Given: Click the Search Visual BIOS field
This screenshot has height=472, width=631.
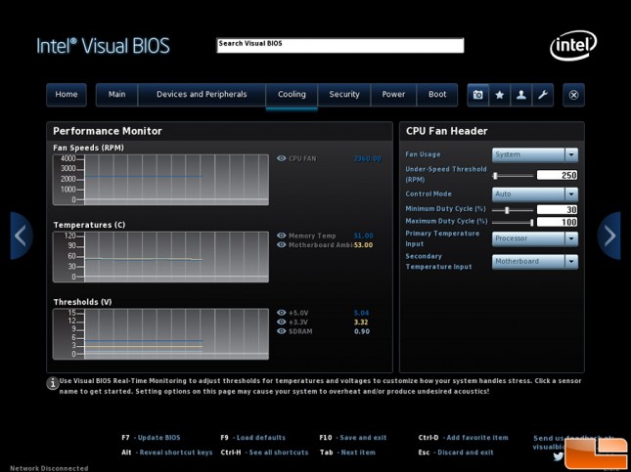Looking at the screenshot, I should [340, 45].
